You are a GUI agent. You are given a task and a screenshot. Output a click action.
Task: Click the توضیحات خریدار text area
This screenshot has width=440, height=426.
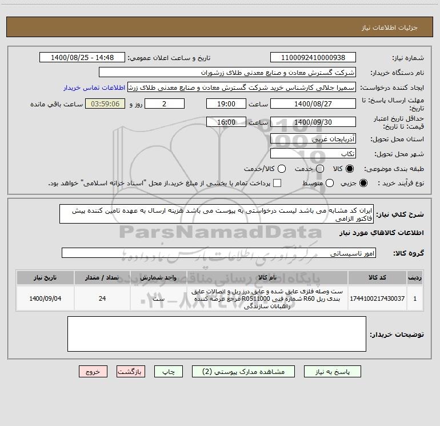coord(217,334)
